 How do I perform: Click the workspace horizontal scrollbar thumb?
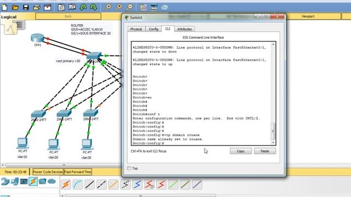pos(64,165)
